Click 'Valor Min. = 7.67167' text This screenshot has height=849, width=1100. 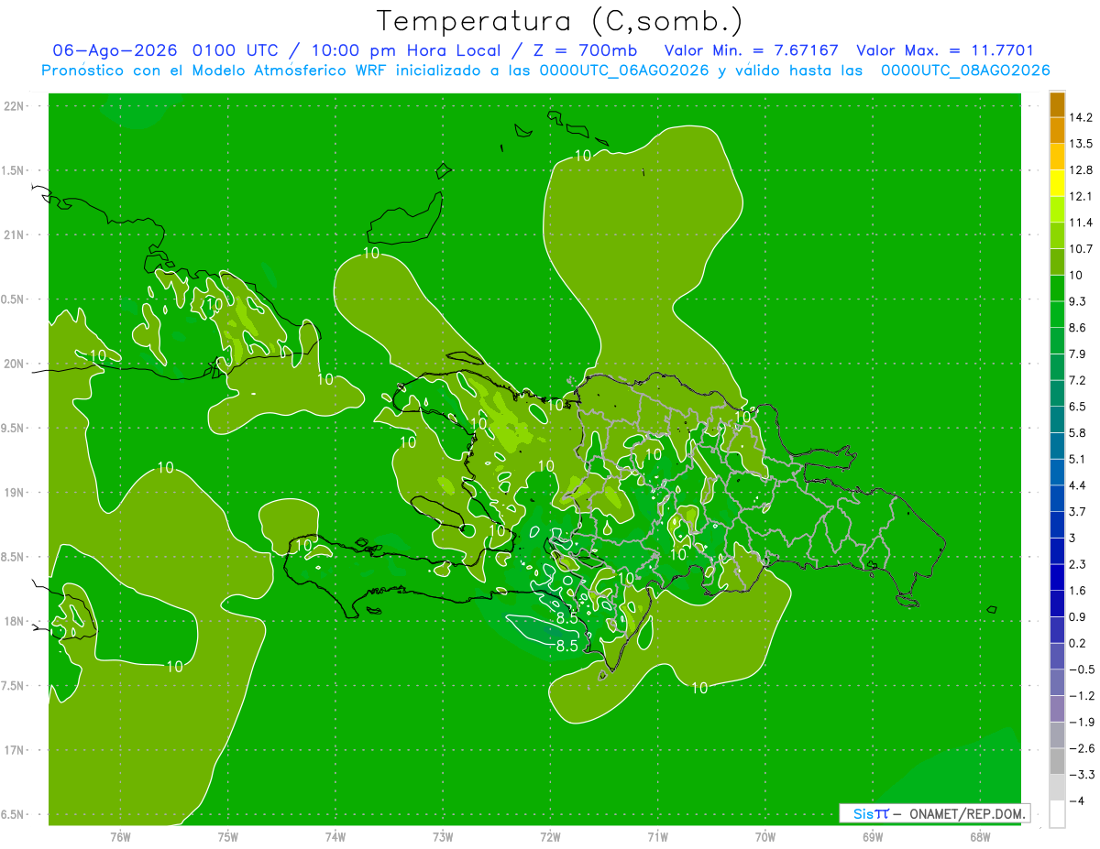(752, 50)
